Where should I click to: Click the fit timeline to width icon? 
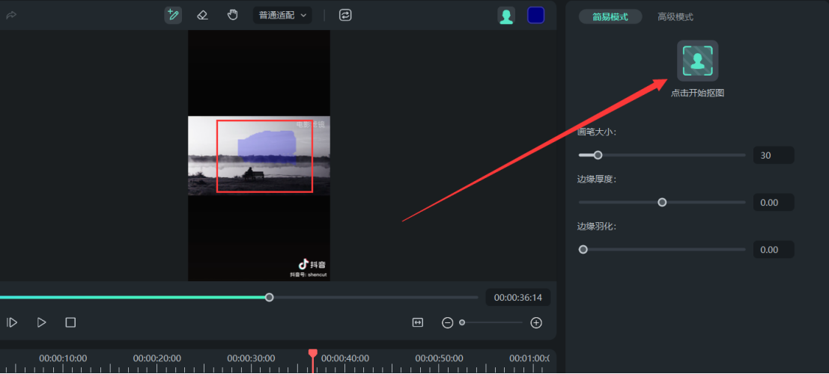click(418, 322)
